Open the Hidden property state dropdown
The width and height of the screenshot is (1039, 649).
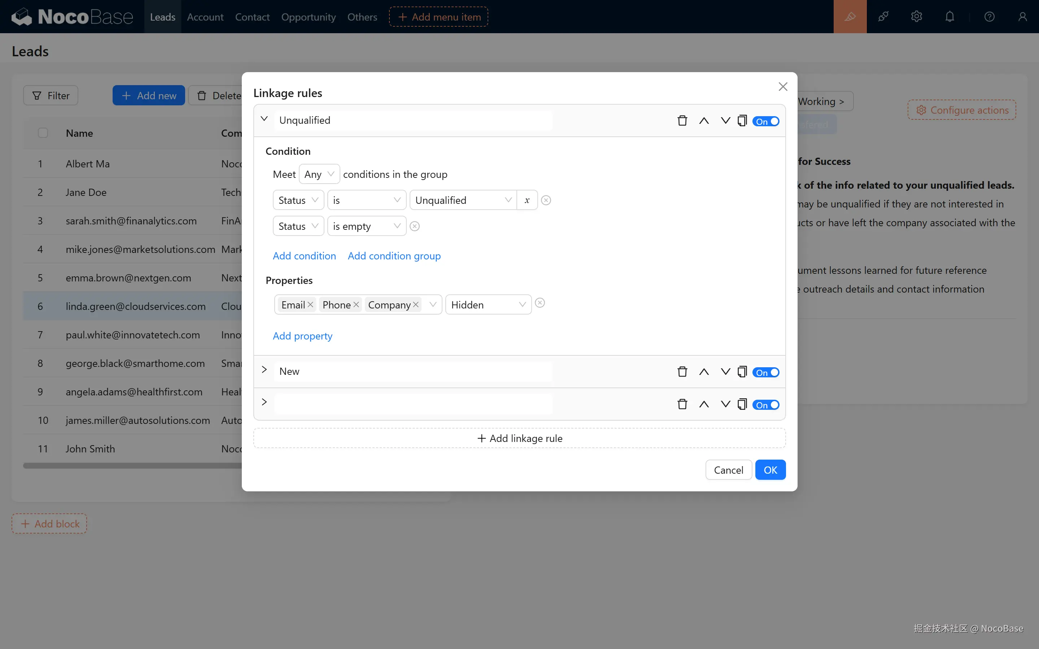[488, 305]
